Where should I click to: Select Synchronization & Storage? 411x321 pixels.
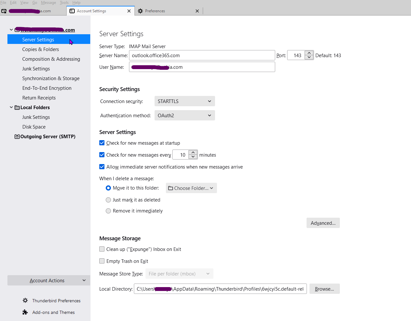tap(49, 78)
